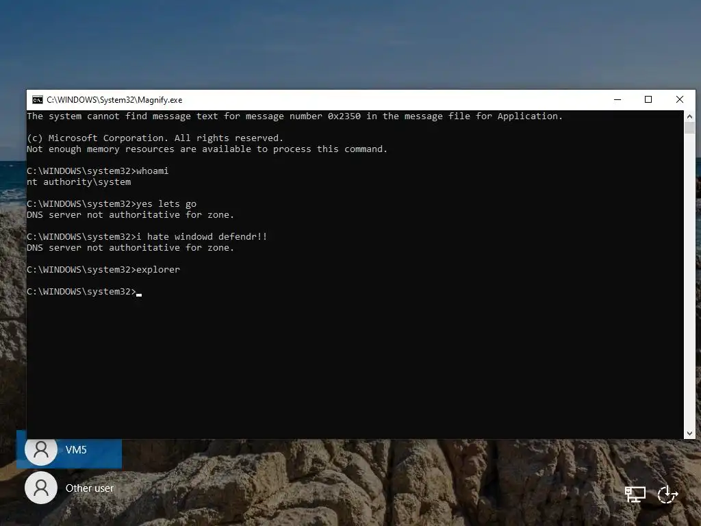This screenshot has width=701, height=526.
Task: Click the scrollbar up arrow in console
Action: pyautogui.click(x=689, y=116)
